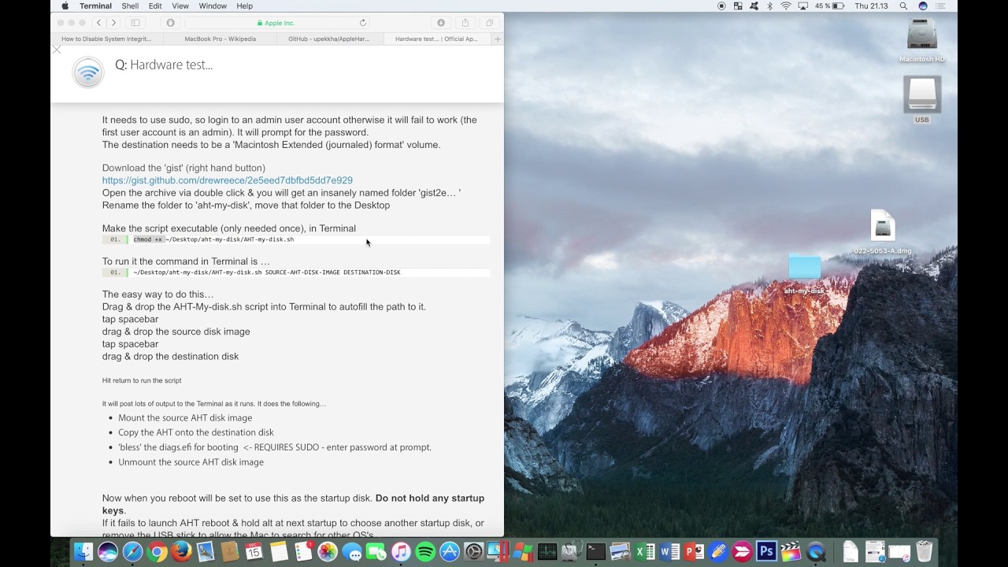Open Safari from the Dock

click(133, 552)
